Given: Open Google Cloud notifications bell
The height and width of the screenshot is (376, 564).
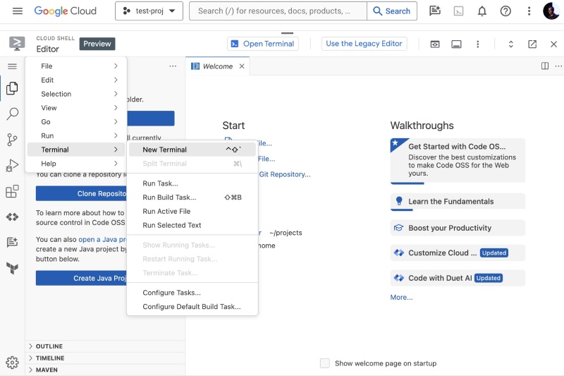Looking at the screenshot, I should (x=482, y=11).
